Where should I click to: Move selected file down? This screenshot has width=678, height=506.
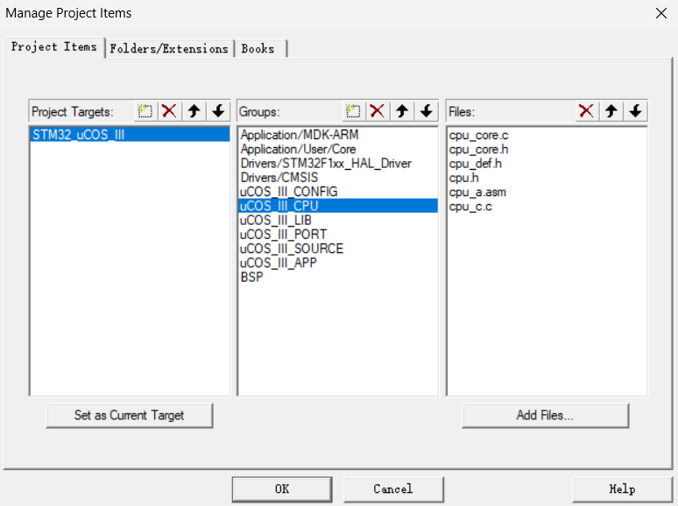pos(635,111)
